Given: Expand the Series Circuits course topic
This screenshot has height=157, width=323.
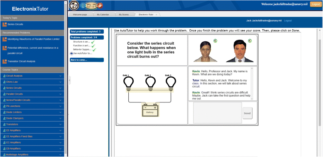Looking at the screenshot, I should (x=60, y=88).
